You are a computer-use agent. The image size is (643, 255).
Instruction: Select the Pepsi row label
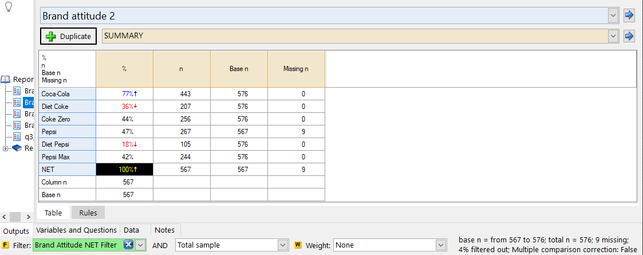67,132
